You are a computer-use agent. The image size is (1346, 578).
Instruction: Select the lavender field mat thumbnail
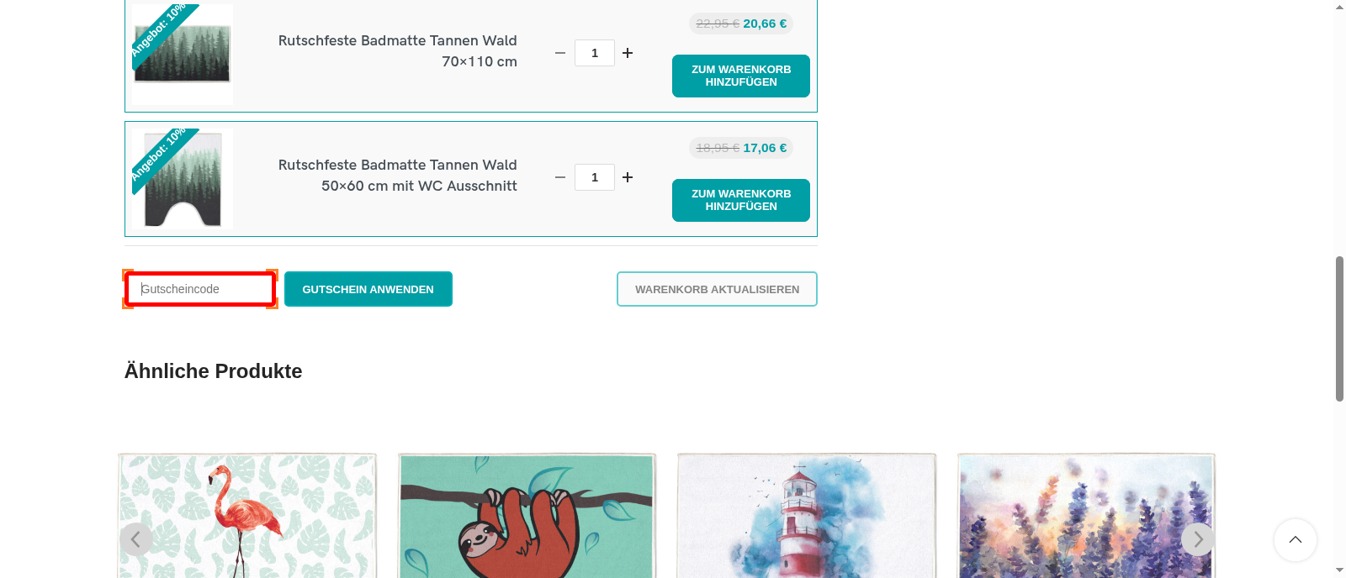pyautogui.click(x=1085, y=516)
